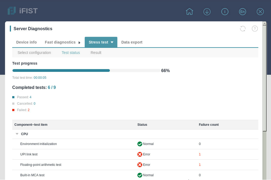The width and height of the screenshot is (271, 180).
Task: Switch language with the En icon
Action: tap(243, 12)
